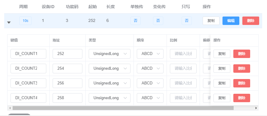Click the 只写 column header
The width and height of the screenshot is (267, 116).
point(186,7)
